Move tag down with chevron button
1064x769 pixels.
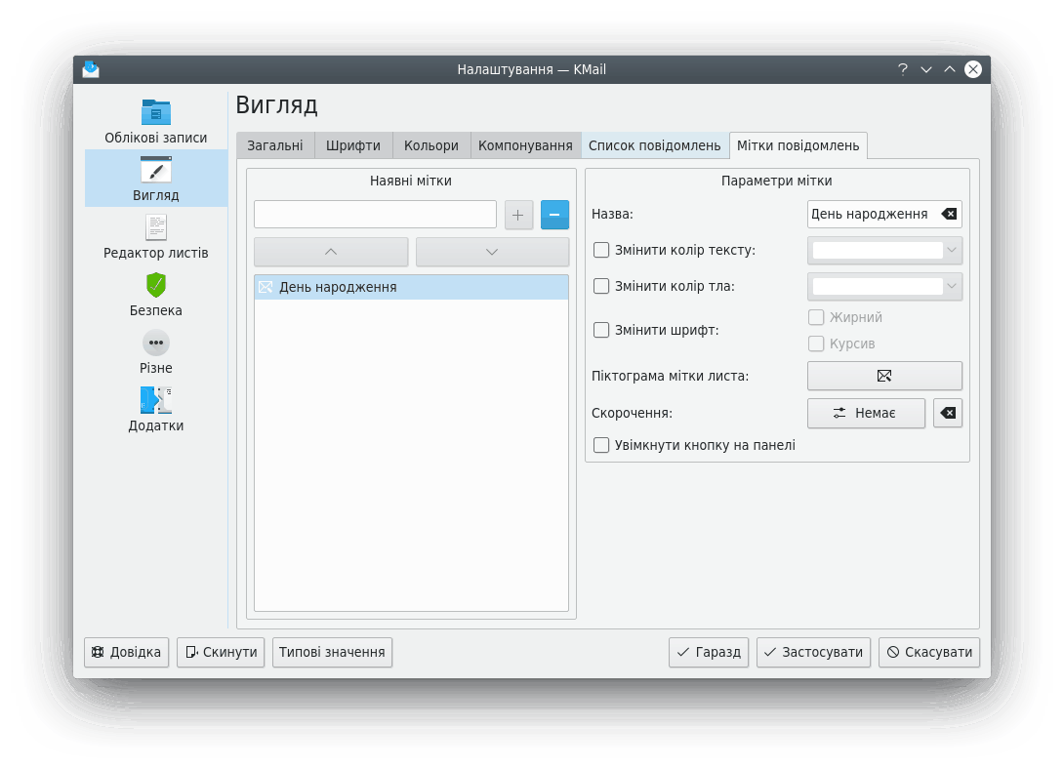click(x=492, y=252)
